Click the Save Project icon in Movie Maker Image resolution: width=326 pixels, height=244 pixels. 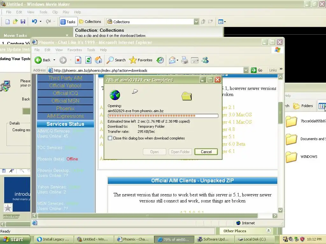point(23,22)
